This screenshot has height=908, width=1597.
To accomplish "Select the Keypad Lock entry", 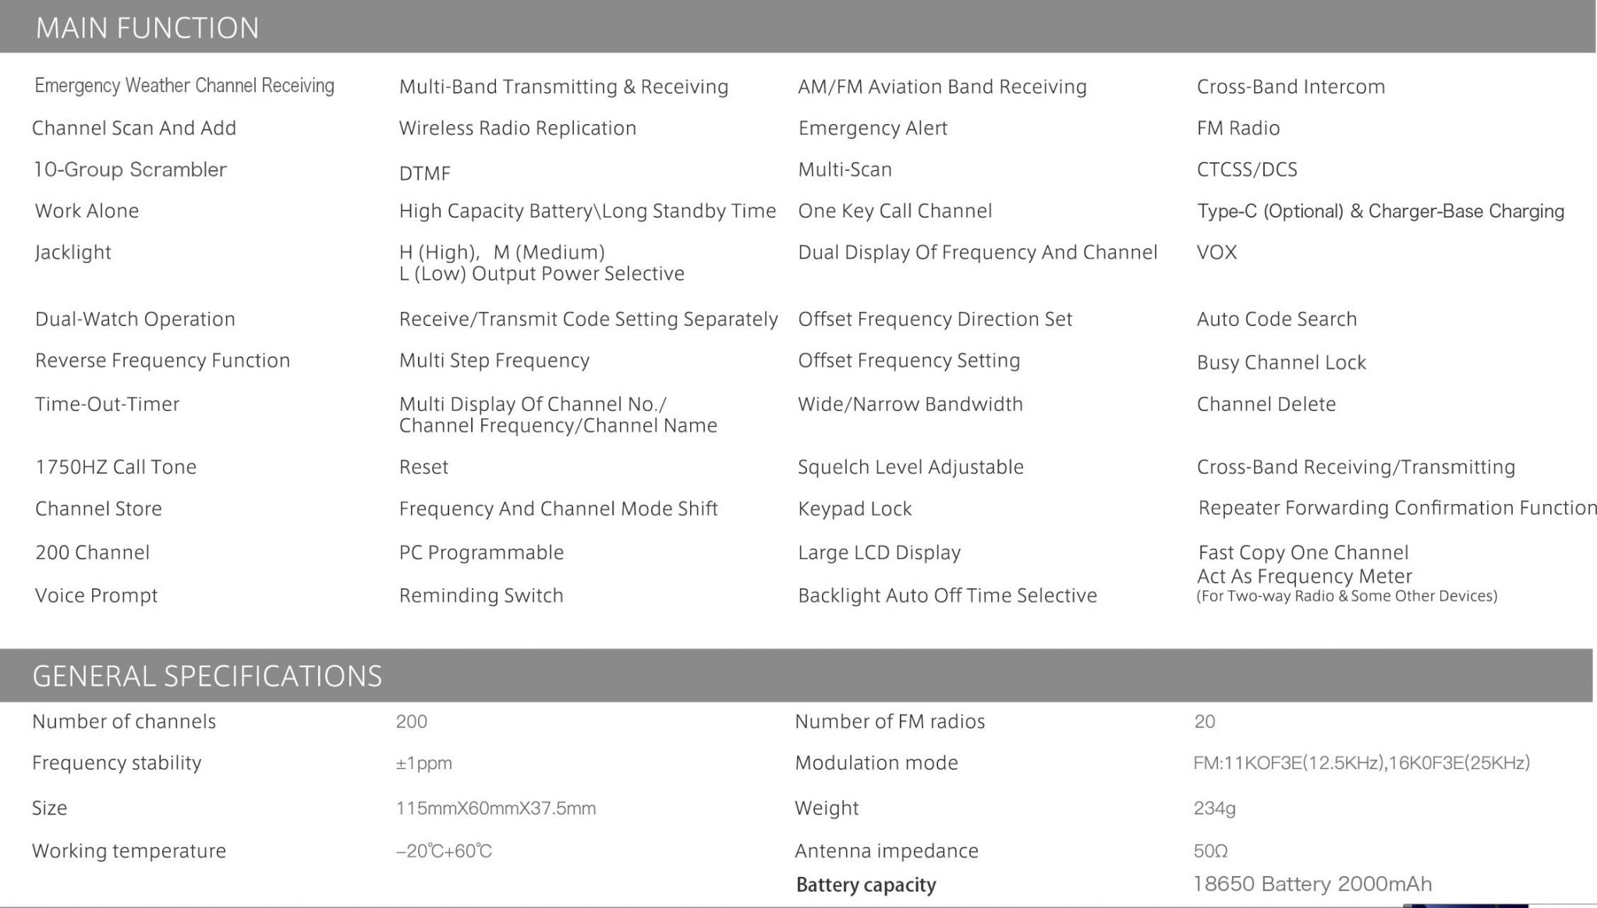I will pos(855,509).
